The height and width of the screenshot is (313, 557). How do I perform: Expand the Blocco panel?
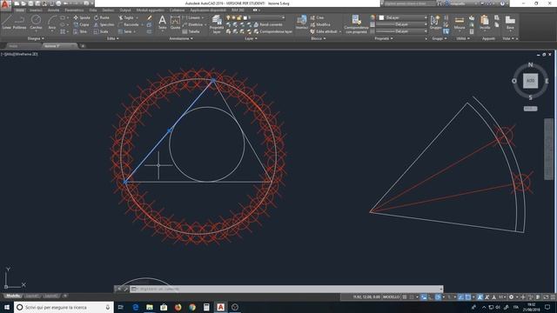[x=319, y=38]
